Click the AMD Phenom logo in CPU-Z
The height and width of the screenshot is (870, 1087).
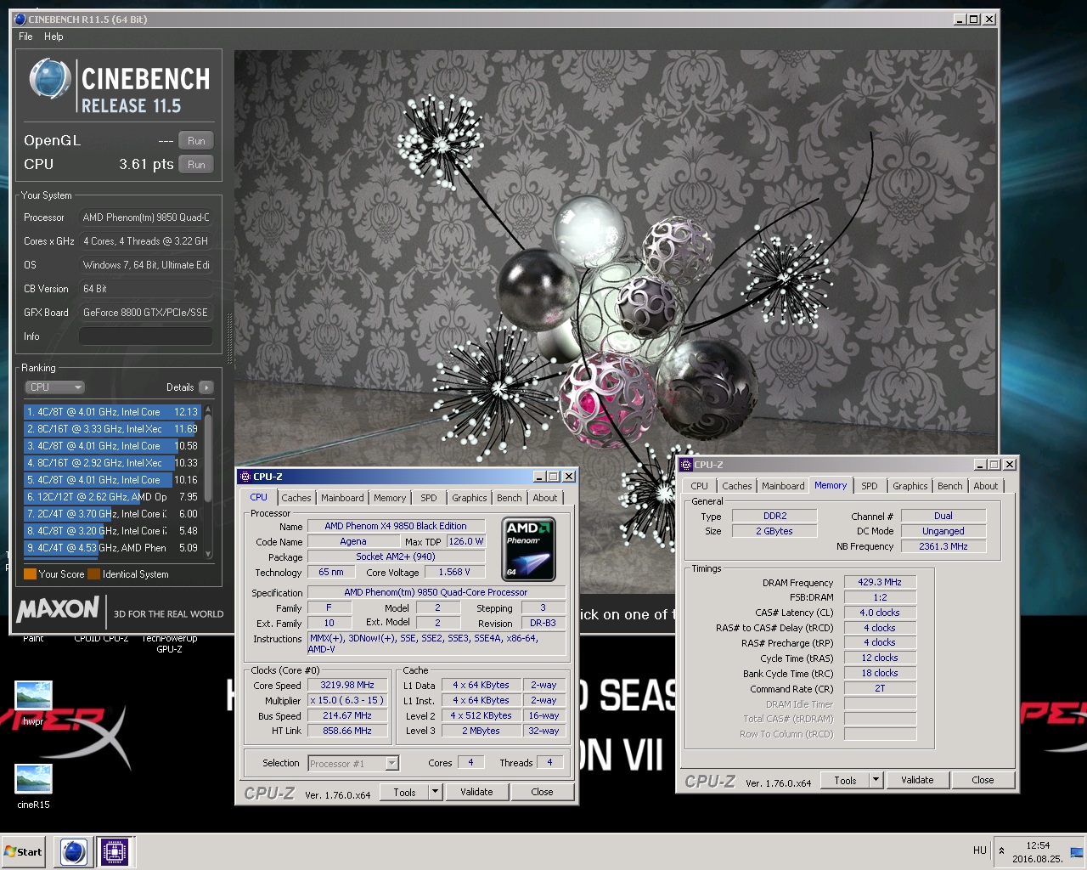click(529, 549)
